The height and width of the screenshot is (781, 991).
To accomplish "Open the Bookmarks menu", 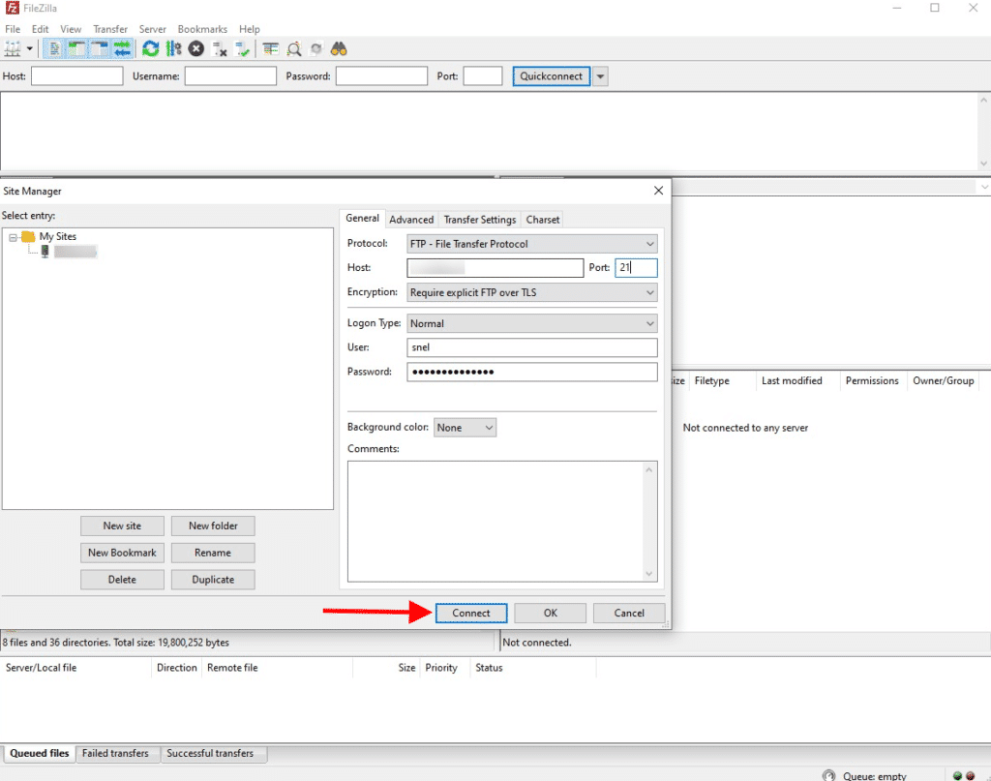I will [x=201, y=29].
